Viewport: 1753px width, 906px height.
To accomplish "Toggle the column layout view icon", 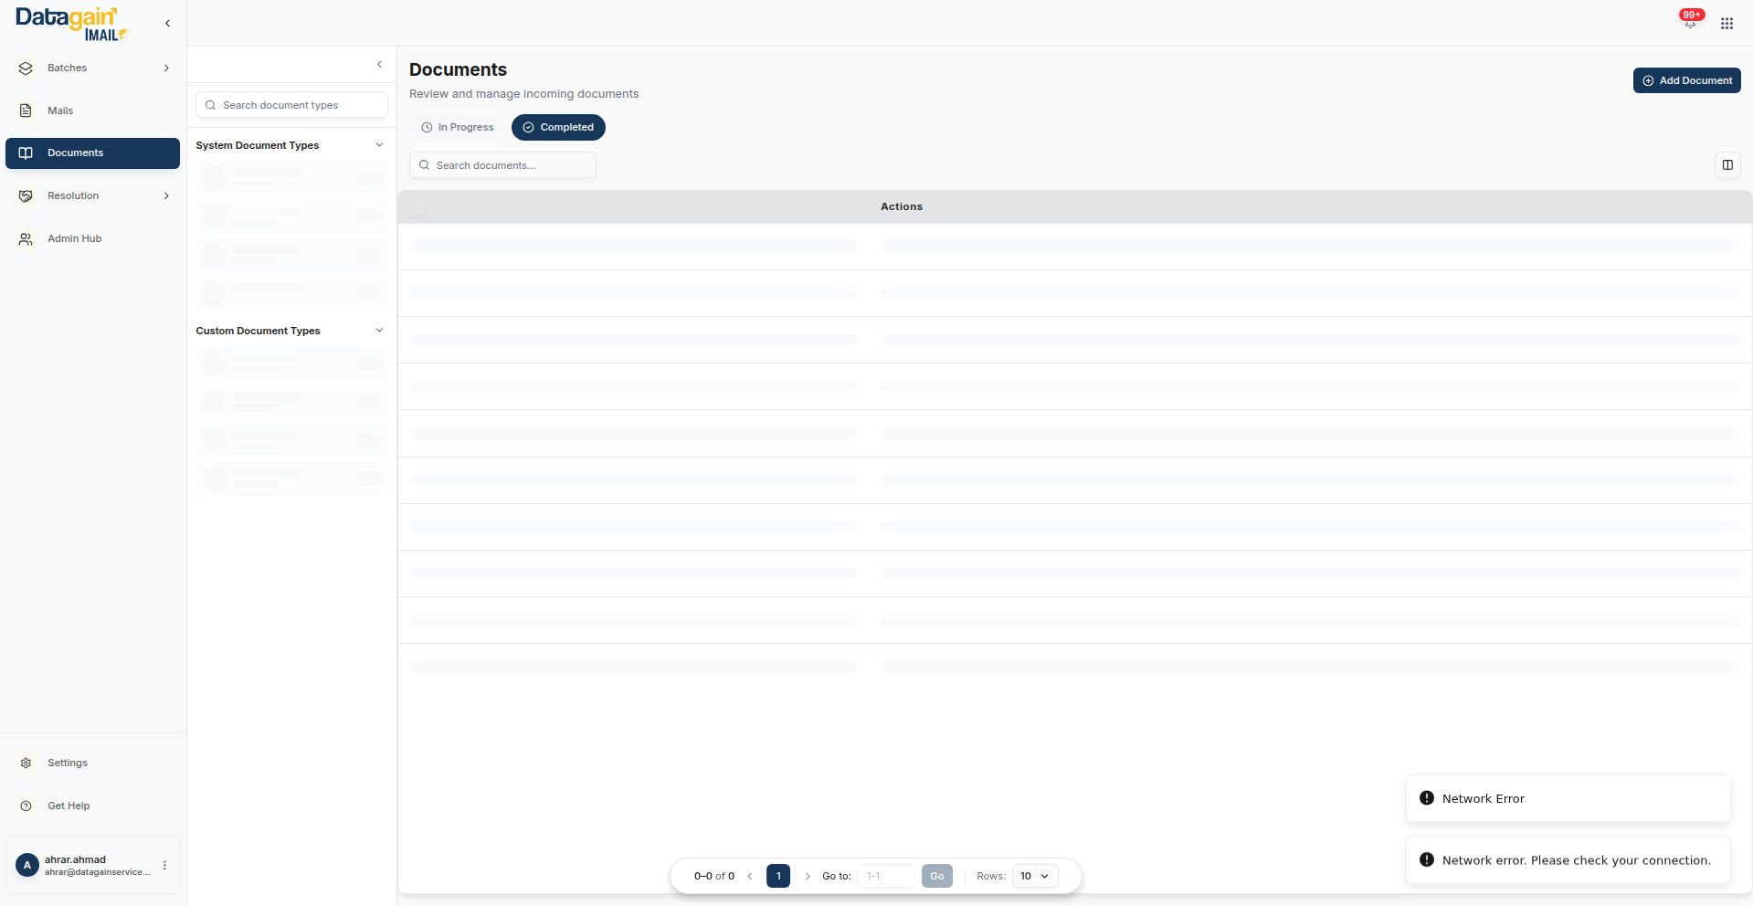I will (1727, 165).
